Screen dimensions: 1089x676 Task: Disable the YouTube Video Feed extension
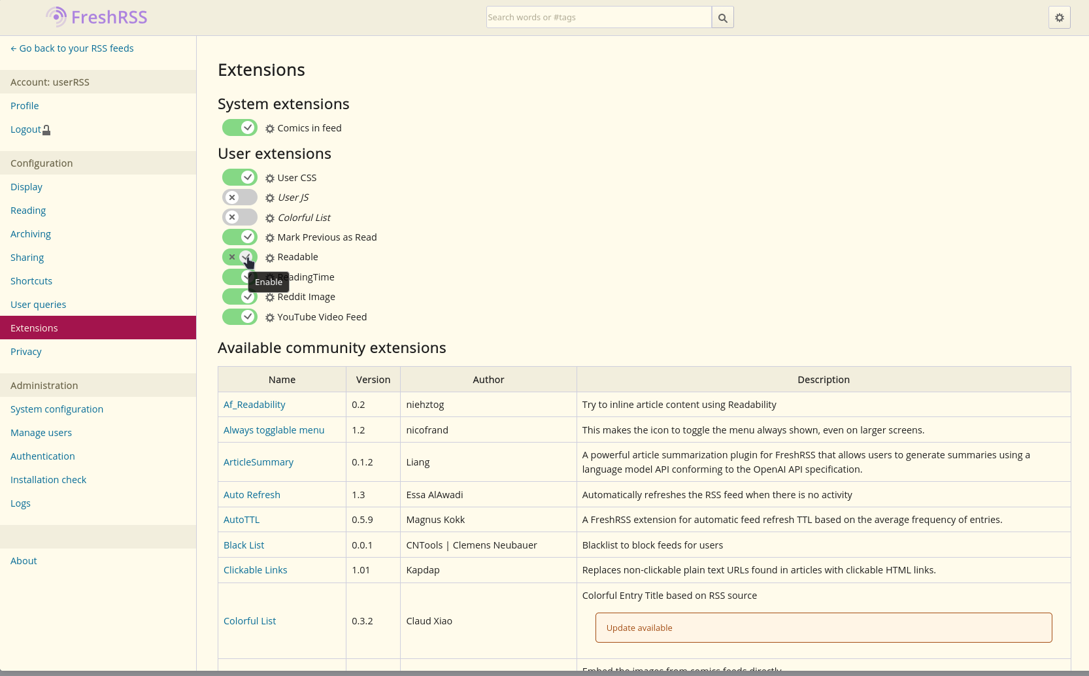pyautogui.click(x=240, y=316)
